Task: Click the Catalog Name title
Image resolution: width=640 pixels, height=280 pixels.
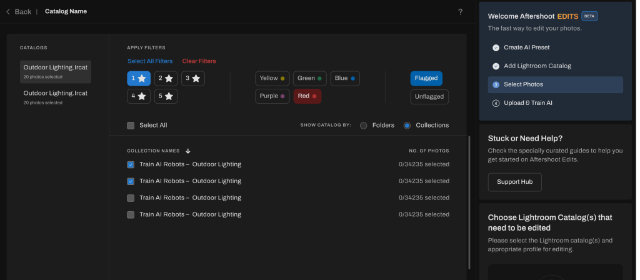Action: point(66,11)
